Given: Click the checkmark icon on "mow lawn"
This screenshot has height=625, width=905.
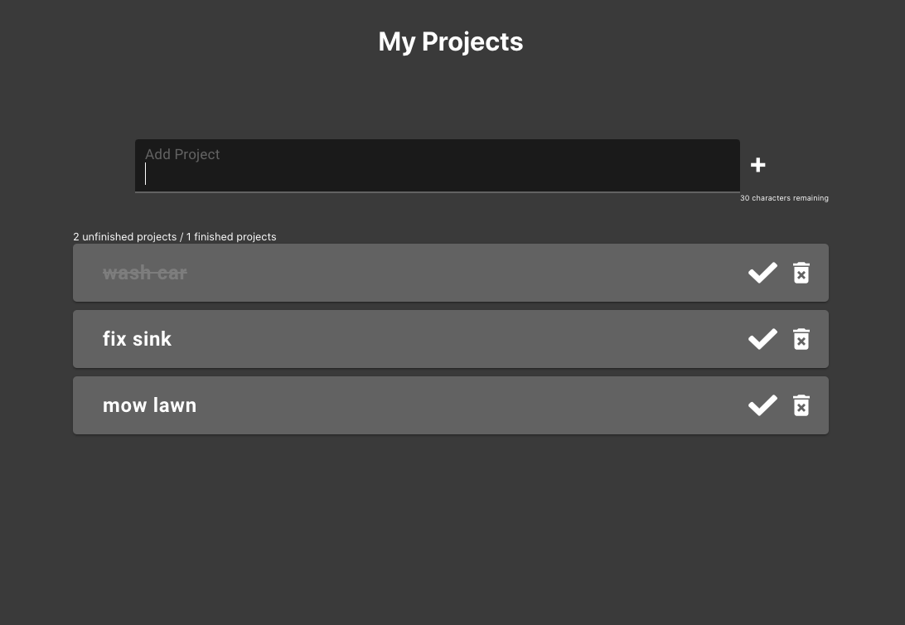Looking at the screenshot, I should tap(762, 405).
